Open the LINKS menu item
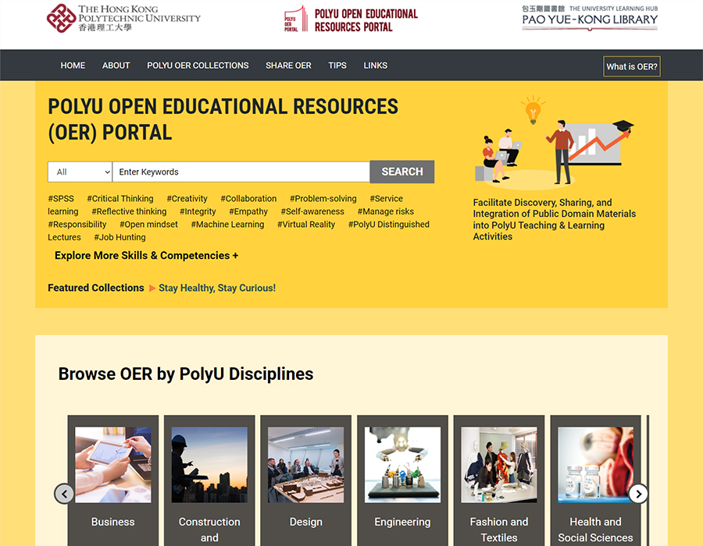 pos(375,66)
